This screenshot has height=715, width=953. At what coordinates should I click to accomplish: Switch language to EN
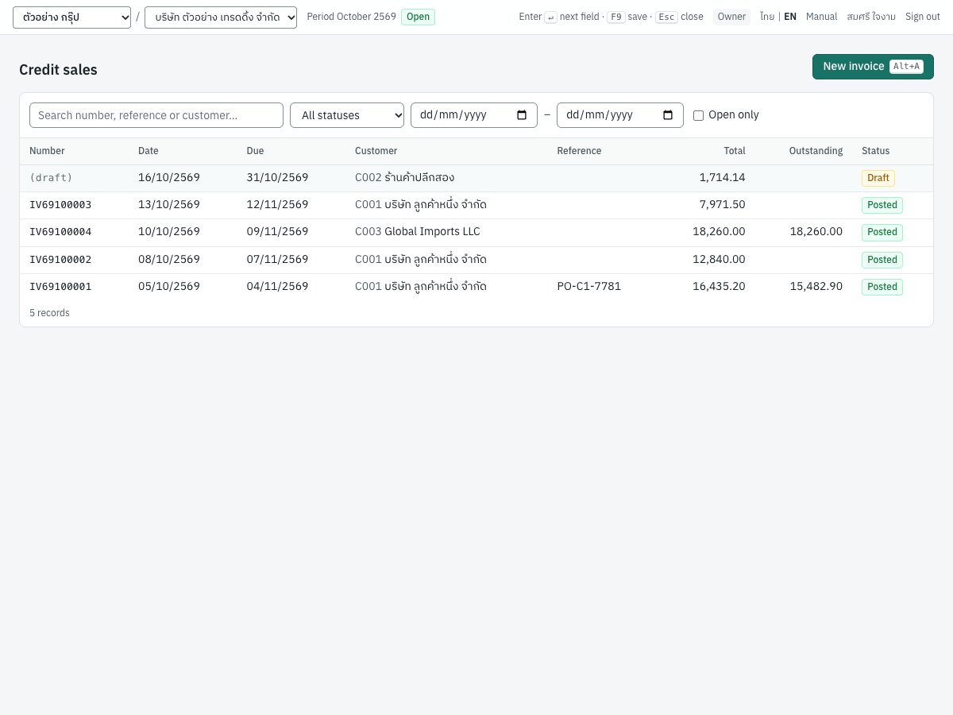point(790,17)
